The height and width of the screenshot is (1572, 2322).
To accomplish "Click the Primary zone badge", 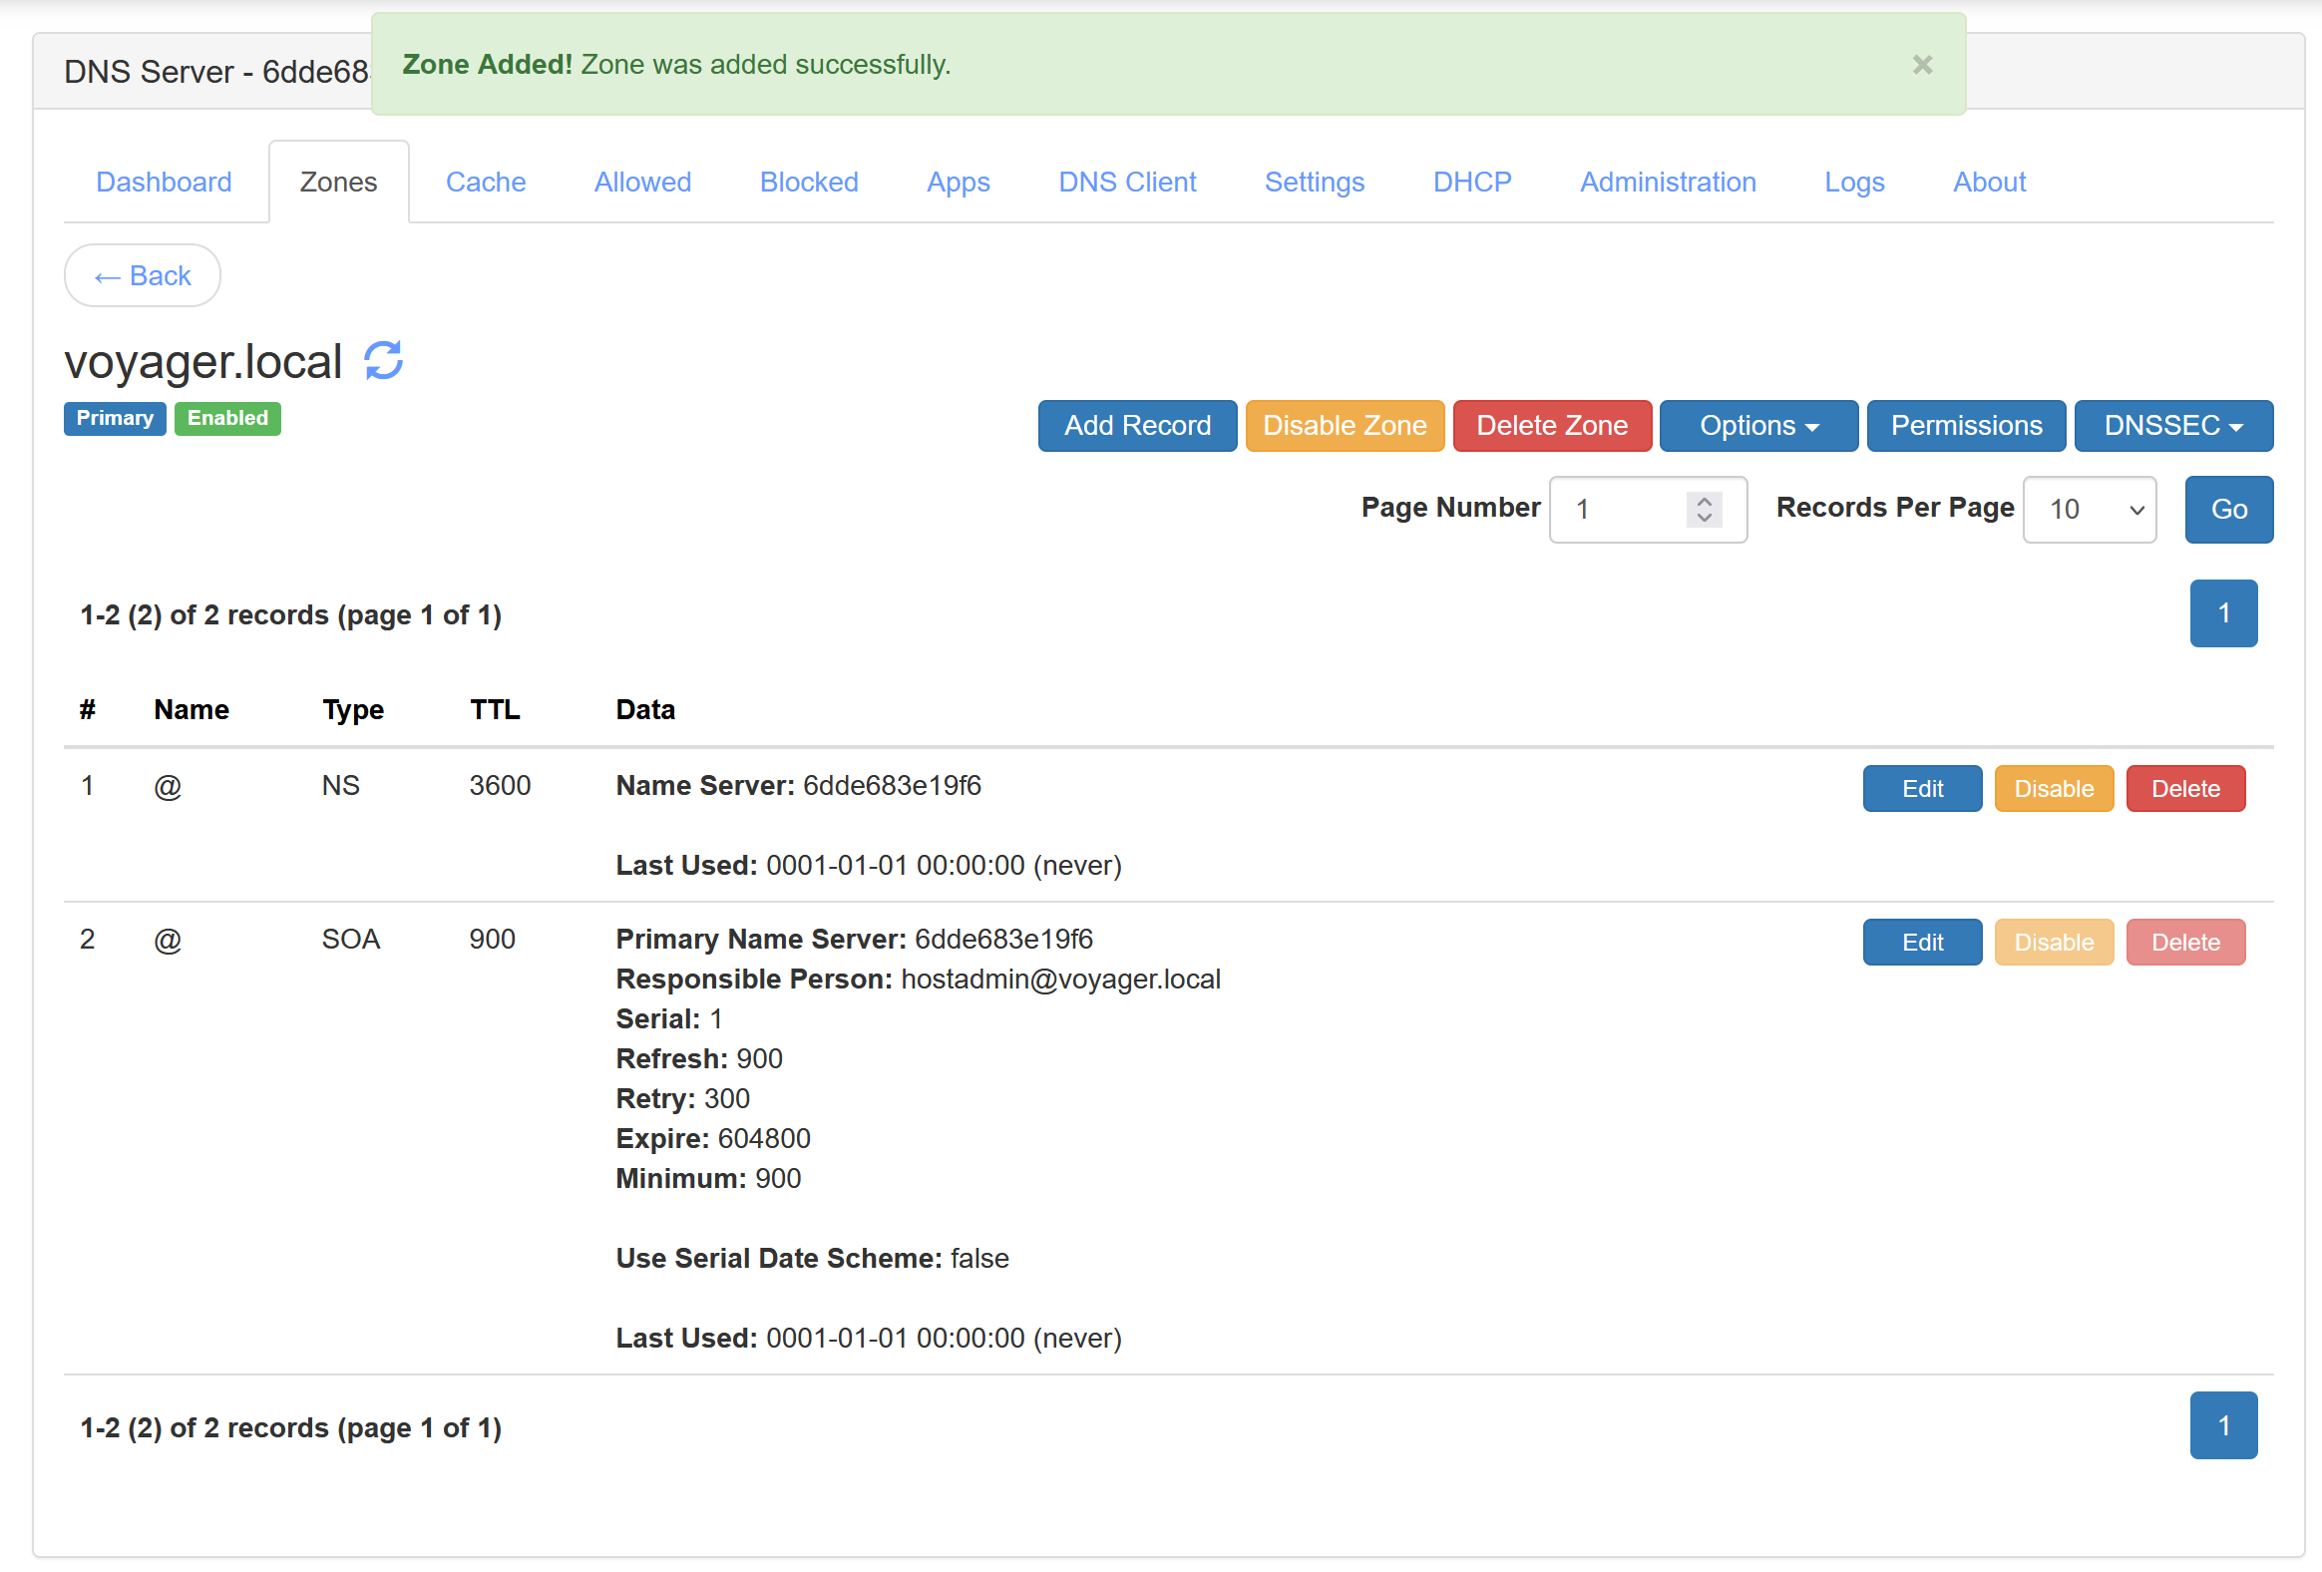I will tap(115, 419).
